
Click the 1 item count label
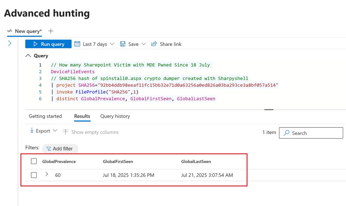pyautogui.click(x=269, y=132)
